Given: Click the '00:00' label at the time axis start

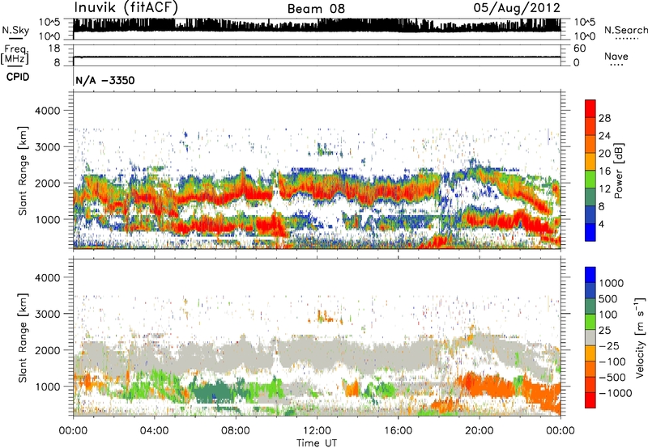Looking at the screenshot, I should point(73,431).
